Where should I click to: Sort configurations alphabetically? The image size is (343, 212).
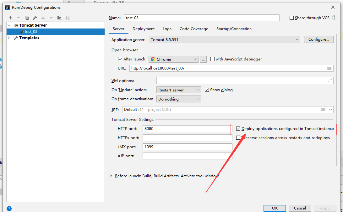click(68, 18)
